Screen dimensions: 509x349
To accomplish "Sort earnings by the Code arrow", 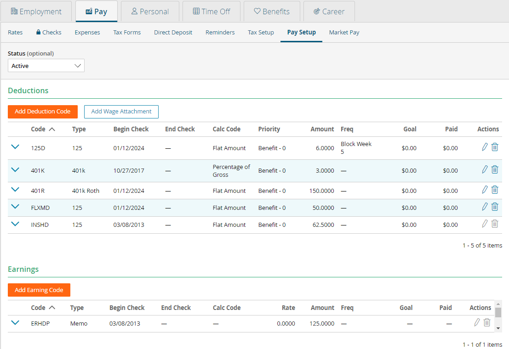I will 52,308.
